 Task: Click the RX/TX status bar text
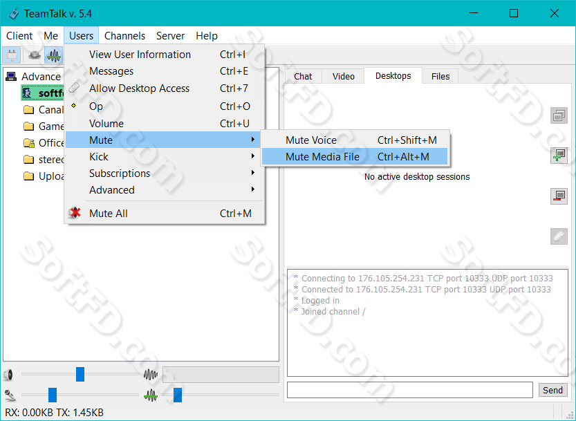click(x=55, y=413)
